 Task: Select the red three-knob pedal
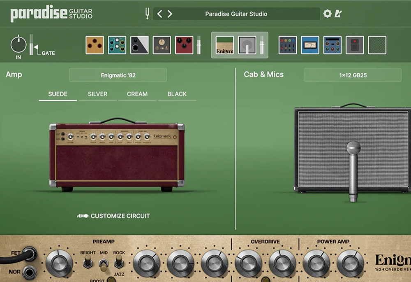(184, 45)
